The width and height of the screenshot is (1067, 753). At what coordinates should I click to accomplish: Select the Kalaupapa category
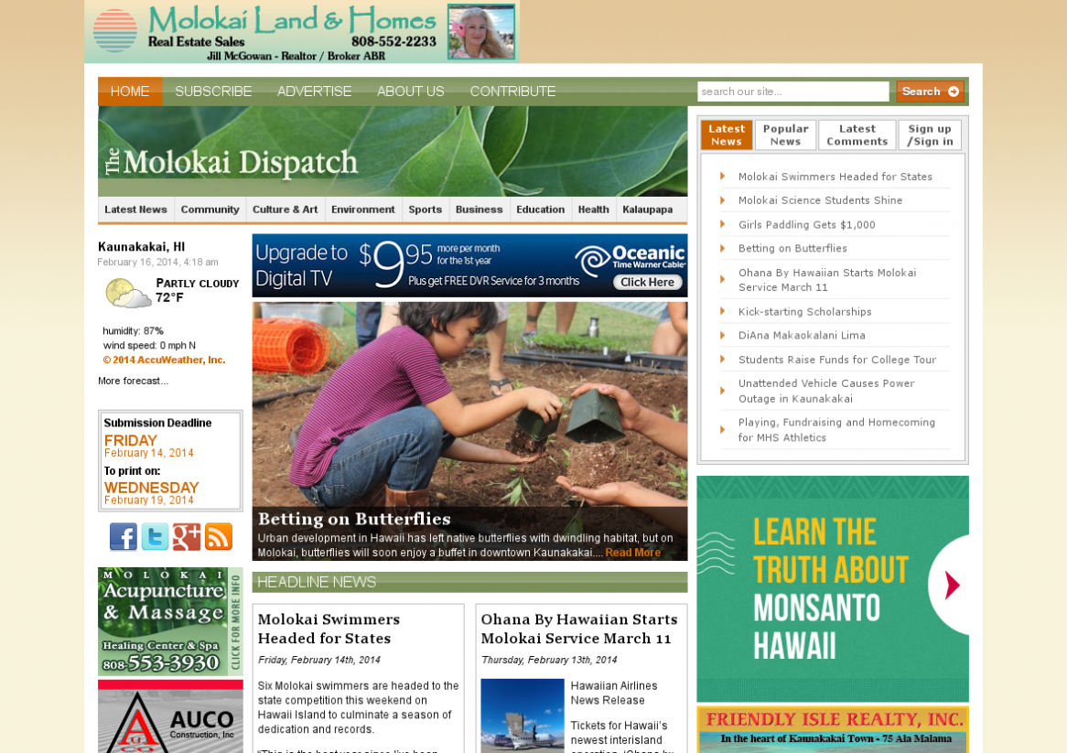click(x=647, y=210)
